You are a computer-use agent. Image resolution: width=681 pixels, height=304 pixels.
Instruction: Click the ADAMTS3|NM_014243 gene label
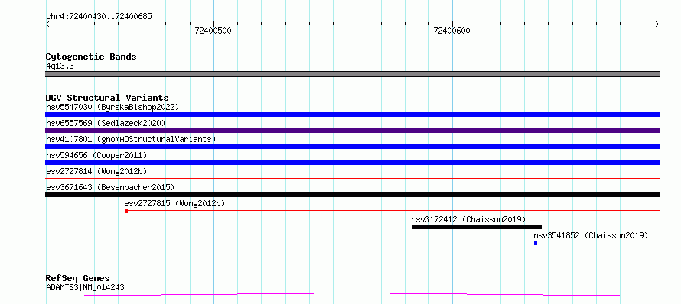85,287
